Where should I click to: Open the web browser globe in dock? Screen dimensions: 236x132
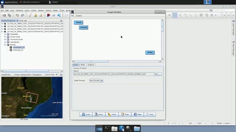[122, 129]
